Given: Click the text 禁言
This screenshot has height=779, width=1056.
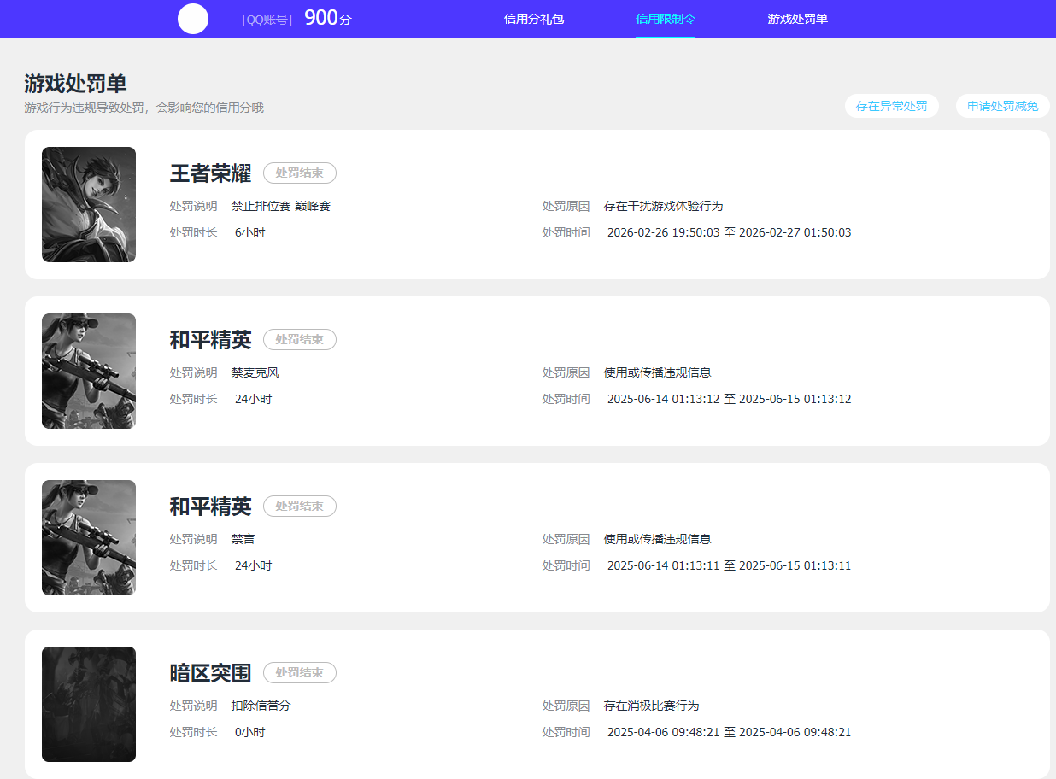Looking at the screenshot, I should [243, 540].
